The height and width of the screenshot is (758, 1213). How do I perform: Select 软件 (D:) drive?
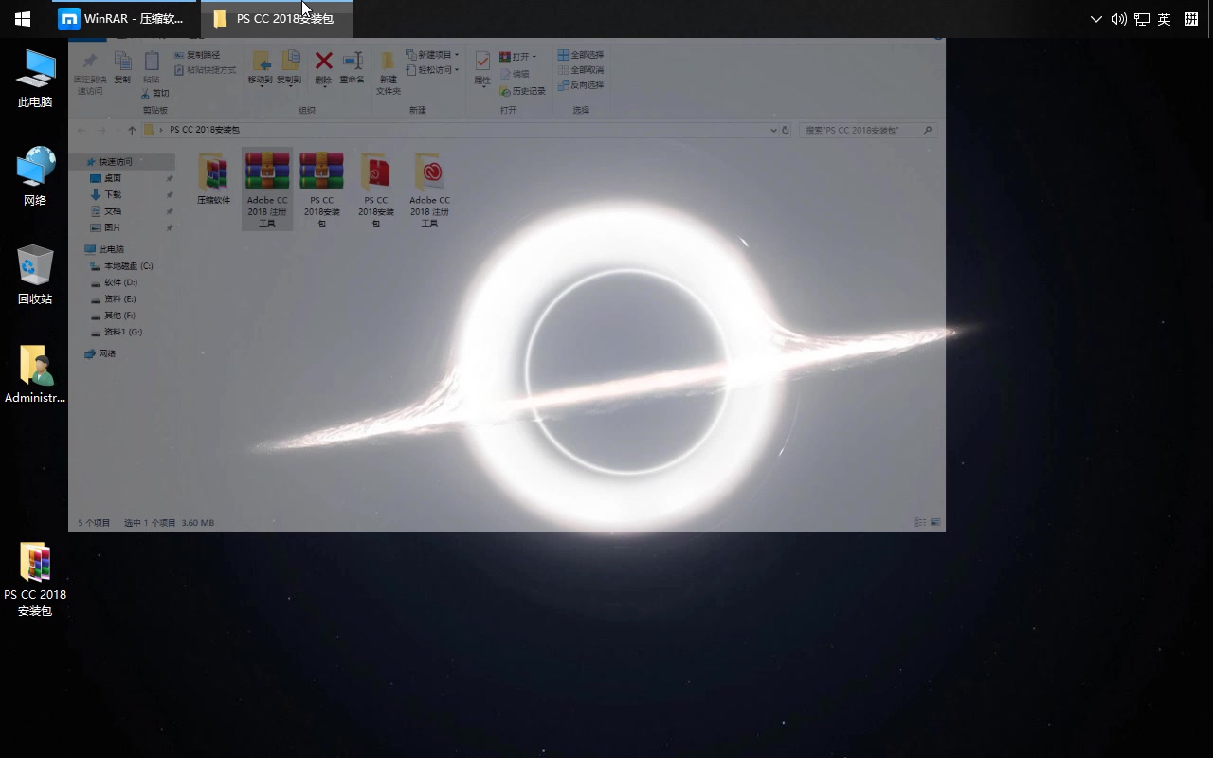click(x=114, y=282)
